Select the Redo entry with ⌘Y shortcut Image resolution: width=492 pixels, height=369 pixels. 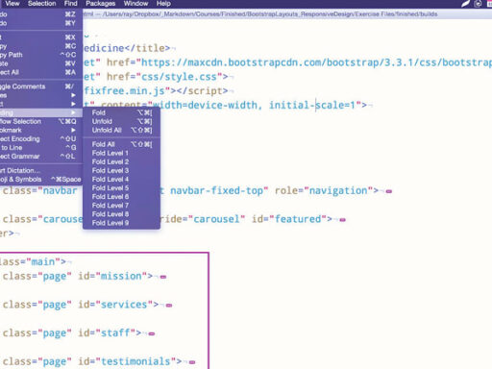[41, 23]
